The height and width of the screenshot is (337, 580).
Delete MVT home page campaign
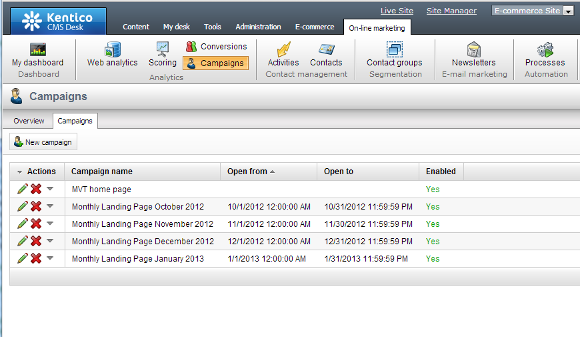coord(36,189)
